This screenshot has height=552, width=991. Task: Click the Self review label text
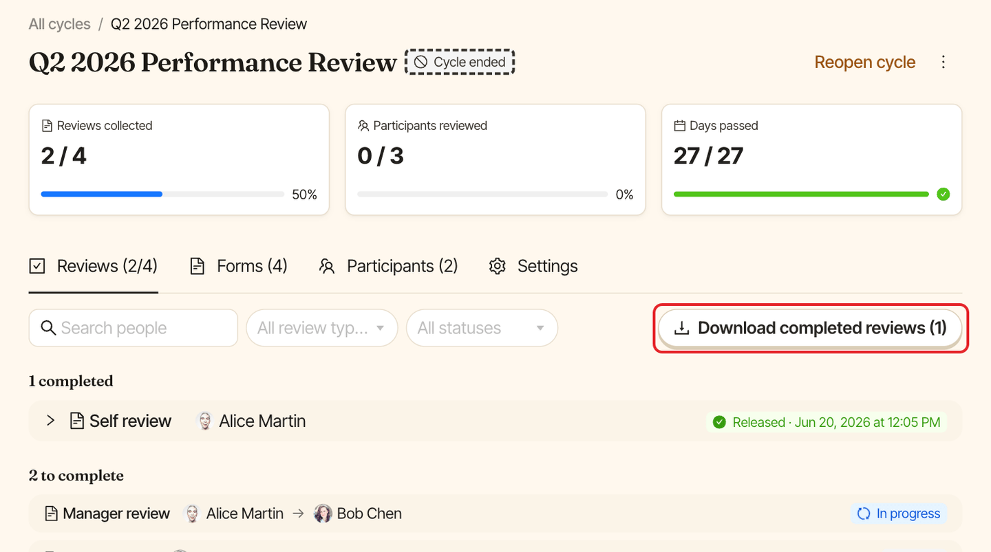[130, 421]
